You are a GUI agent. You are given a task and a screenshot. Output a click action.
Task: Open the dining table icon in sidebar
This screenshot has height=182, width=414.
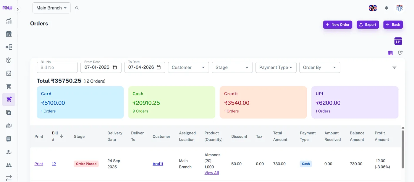[x=9, y=126]
